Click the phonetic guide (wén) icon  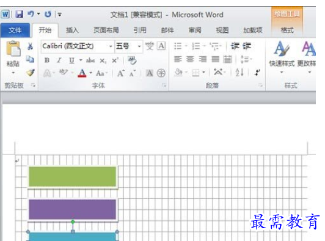pos(150,46)
